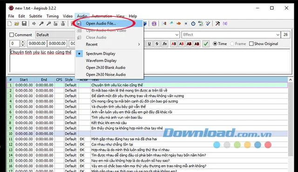Select row 2 'Đi mãi bao năm'
Image resolution: width=298 pixels, height=172 pixels.
click(x=147, y=90)
